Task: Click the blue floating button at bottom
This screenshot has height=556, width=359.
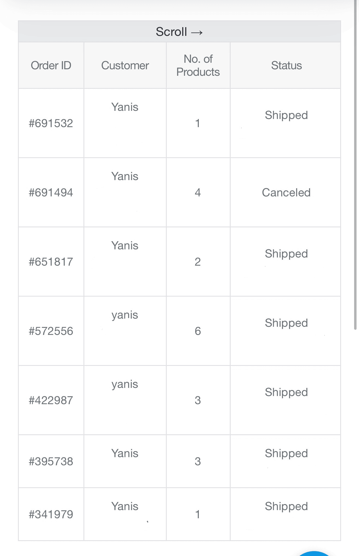Action: click(x=314, y=553)
